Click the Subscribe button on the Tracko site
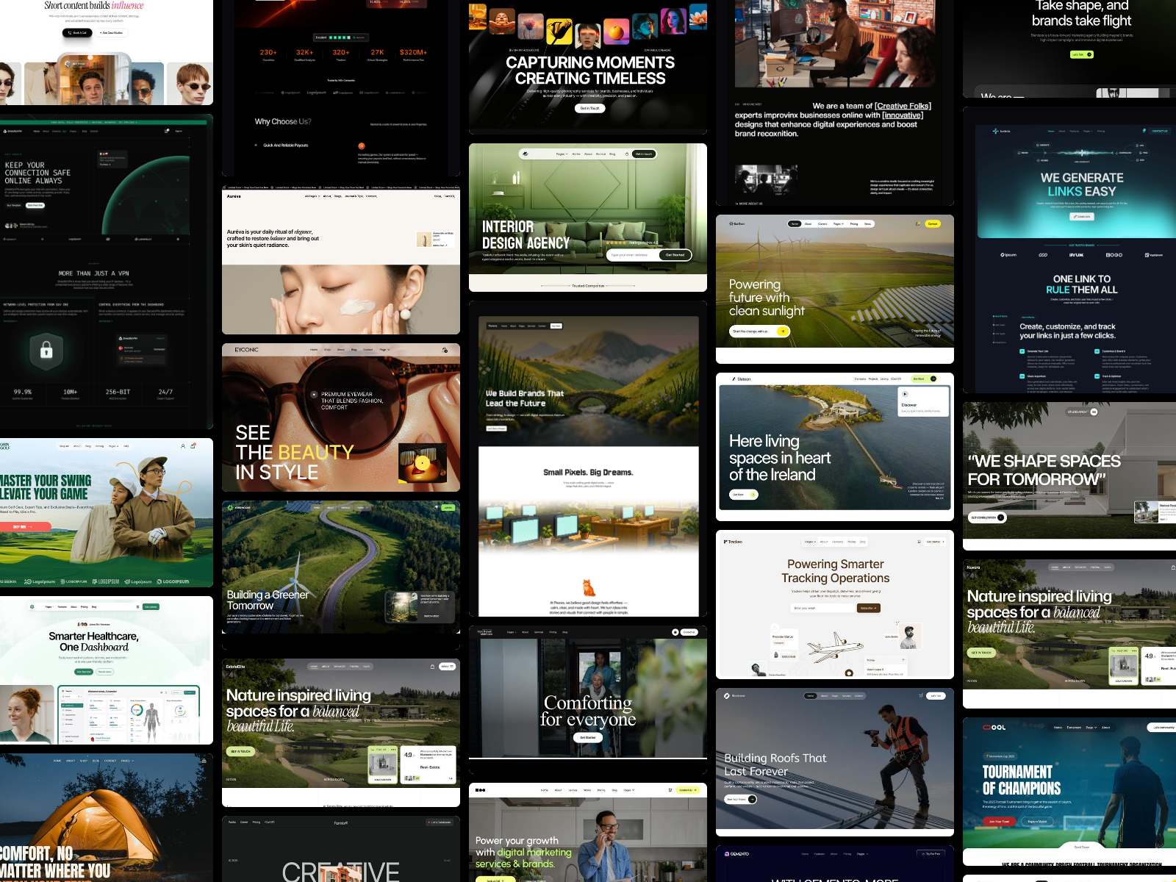The height and width of the screenshot is (882, 1176). click(868, 608)
